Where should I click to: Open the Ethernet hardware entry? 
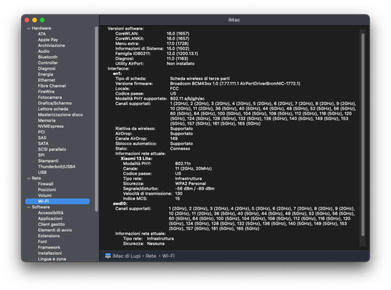[x=46, y=80]
